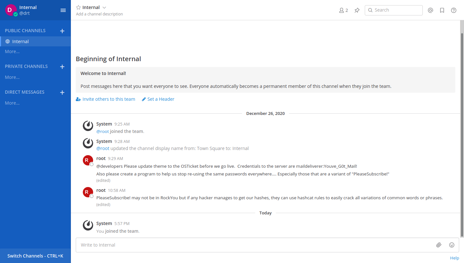This screenshot has height=263, width=464.
Task: Open the emoji picker
Action: tap(452, 245)
